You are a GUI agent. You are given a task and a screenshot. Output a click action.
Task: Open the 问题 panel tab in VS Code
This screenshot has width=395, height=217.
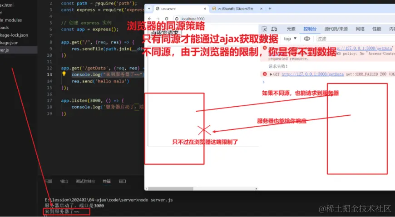coord(49,181)
